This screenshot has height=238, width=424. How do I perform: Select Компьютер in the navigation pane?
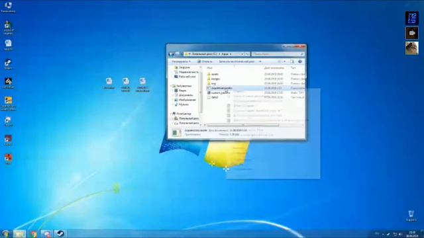[182, 114]
